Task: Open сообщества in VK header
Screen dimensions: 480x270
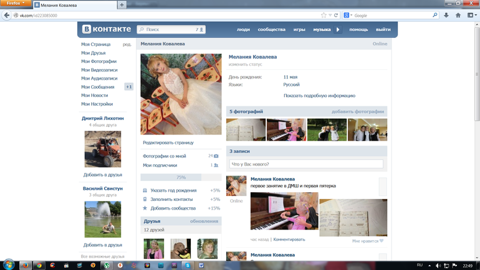Action: coord(272,30)
